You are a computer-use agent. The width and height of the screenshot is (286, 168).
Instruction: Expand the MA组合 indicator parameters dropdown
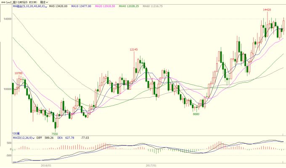(x=46, y=7)
